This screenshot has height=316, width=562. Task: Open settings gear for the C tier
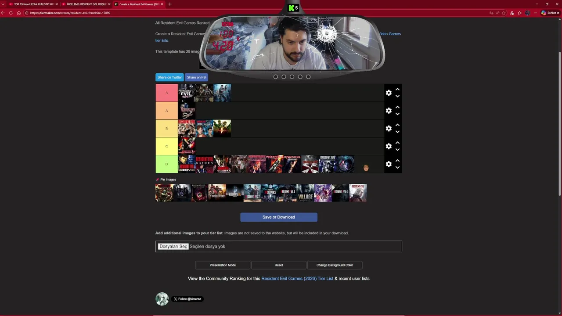click(x=389, y=146)
